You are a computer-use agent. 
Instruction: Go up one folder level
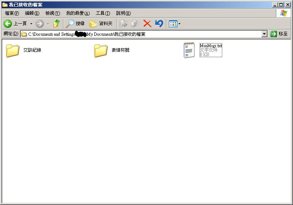57,24
